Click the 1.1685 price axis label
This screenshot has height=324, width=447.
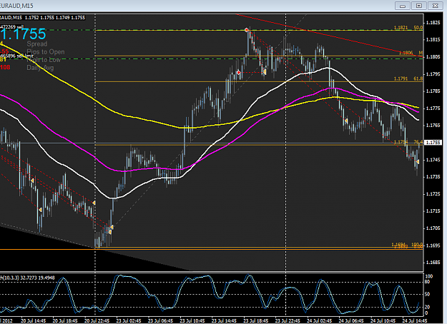433,263
